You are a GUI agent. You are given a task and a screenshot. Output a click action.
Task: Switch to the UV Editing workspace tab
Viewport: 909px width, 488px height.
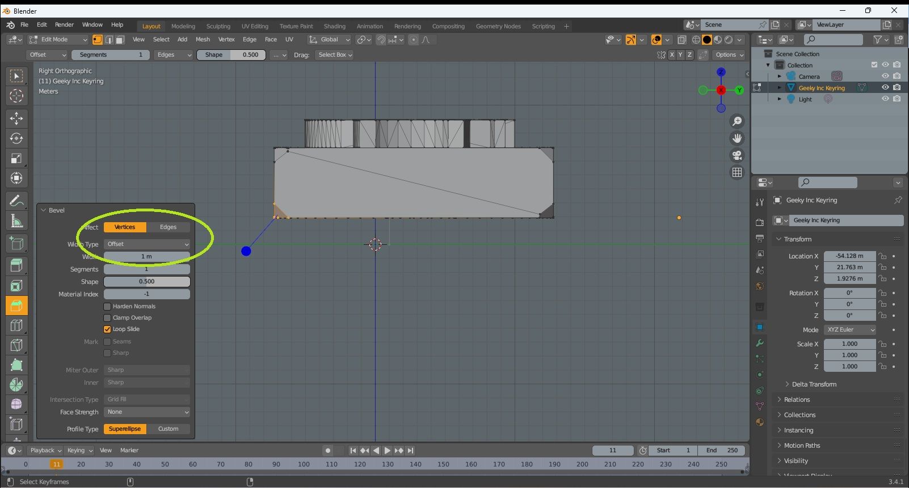pyautogui.click(x=255, y=26)
